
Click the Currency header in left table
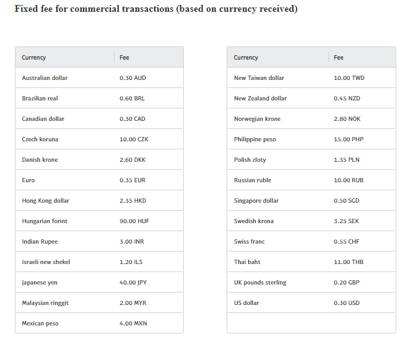[x=33, y=58]
